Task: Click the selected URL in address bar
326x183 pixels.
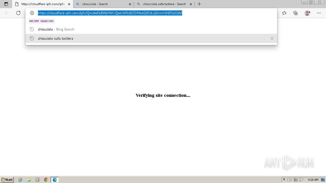Action: 110,13
